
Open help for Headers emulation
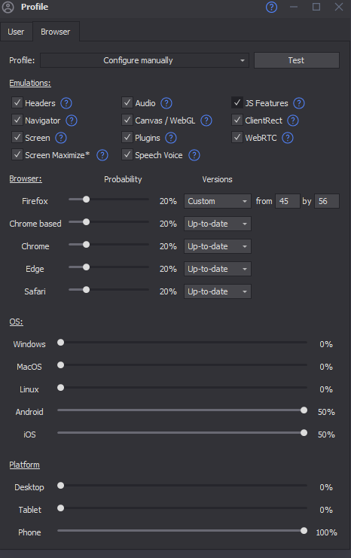(x=66, y=103)
